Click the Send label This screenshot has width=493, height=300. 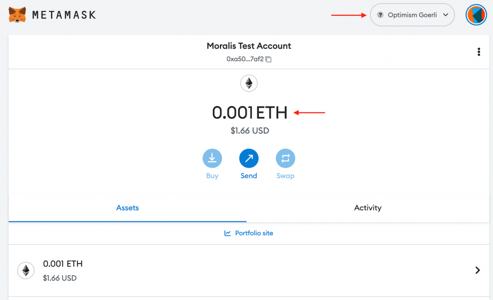(249, 176)
